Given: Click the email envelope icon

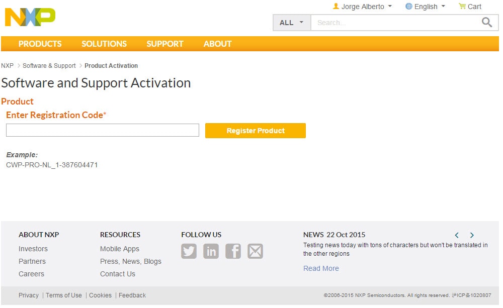Looking at the screenshot, I should click(255, 251).
